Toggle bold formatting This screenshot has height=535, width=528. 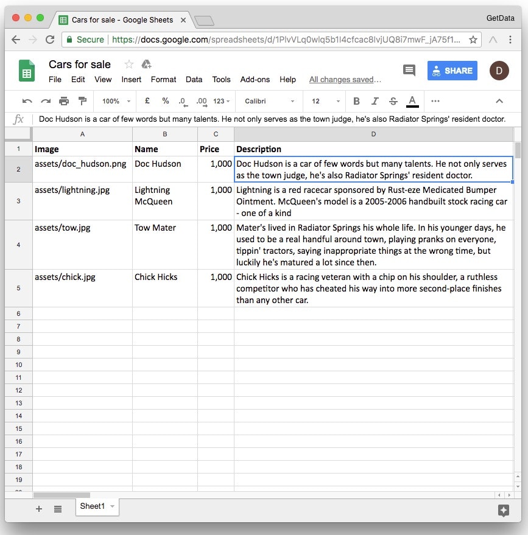[356, 101]
